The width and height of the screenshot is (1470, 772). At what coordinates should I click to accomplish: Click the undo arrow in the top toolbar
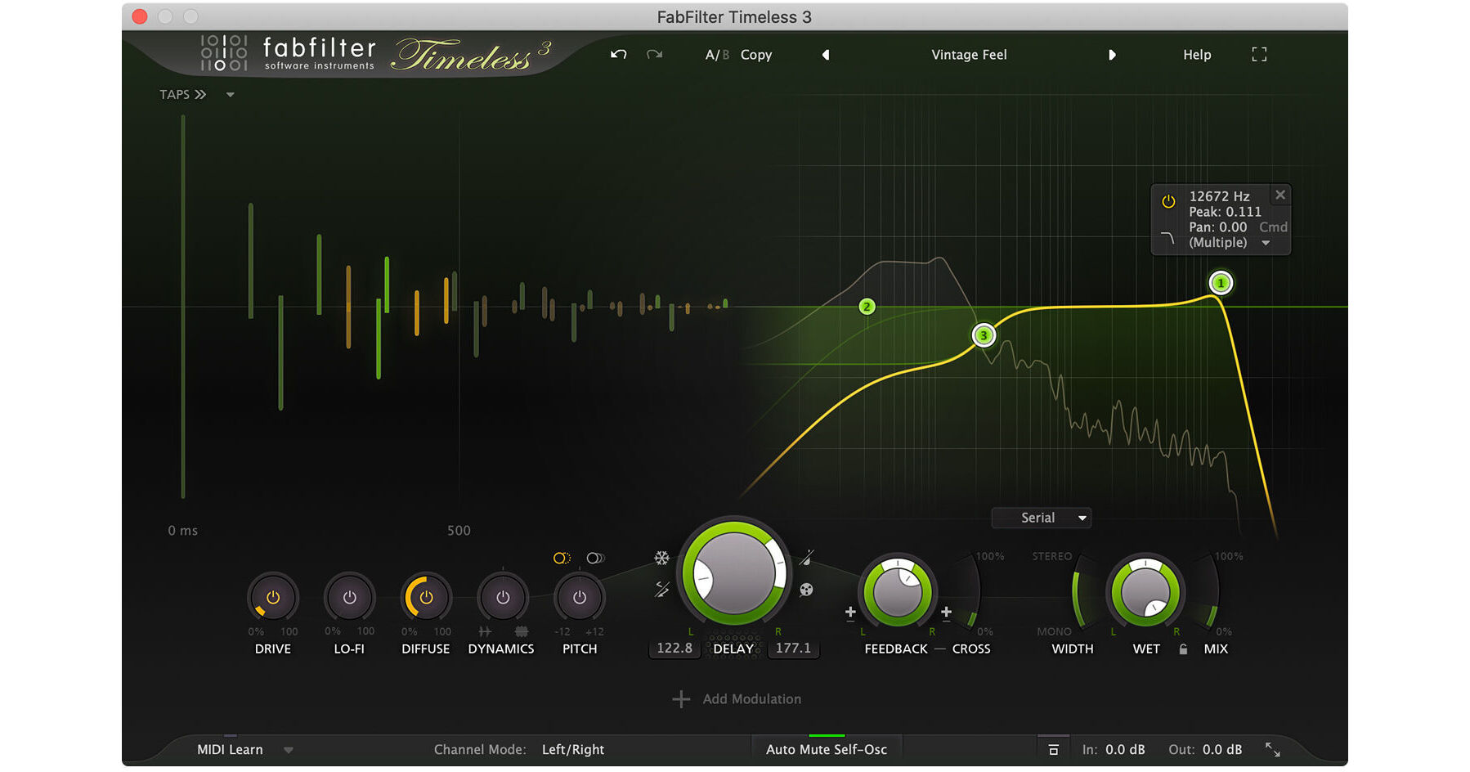[619, 54]
